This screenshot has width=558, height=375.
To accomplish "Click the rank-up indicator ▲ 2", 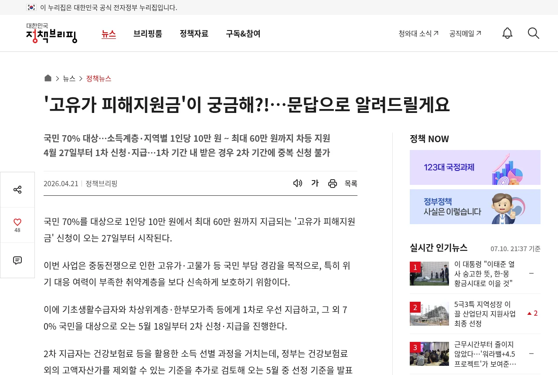I will coord(532,313).
